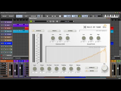Click the rewind button in the MuLab transport
The width and height of the screenshot is (121, 91).
(52, 16)
